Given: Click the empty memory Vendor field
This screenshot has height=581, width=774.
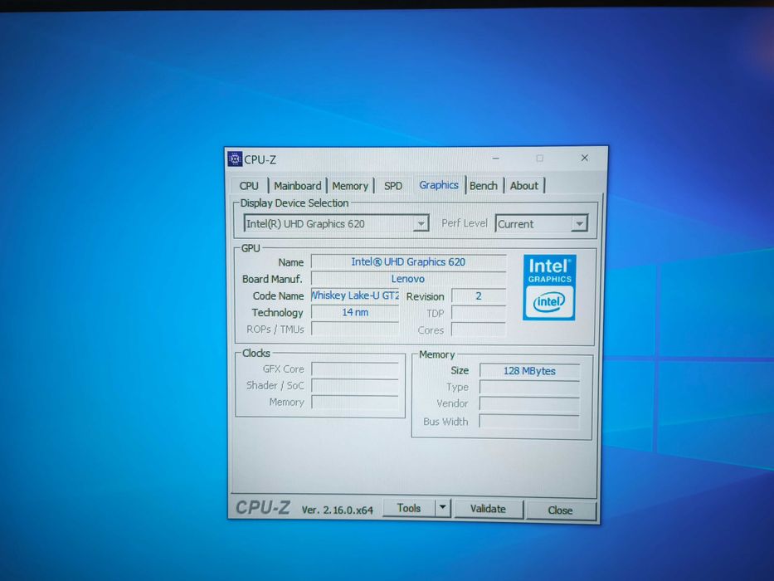Looking at the screenshot, I should pyautogui.click(x=529, y=404).
